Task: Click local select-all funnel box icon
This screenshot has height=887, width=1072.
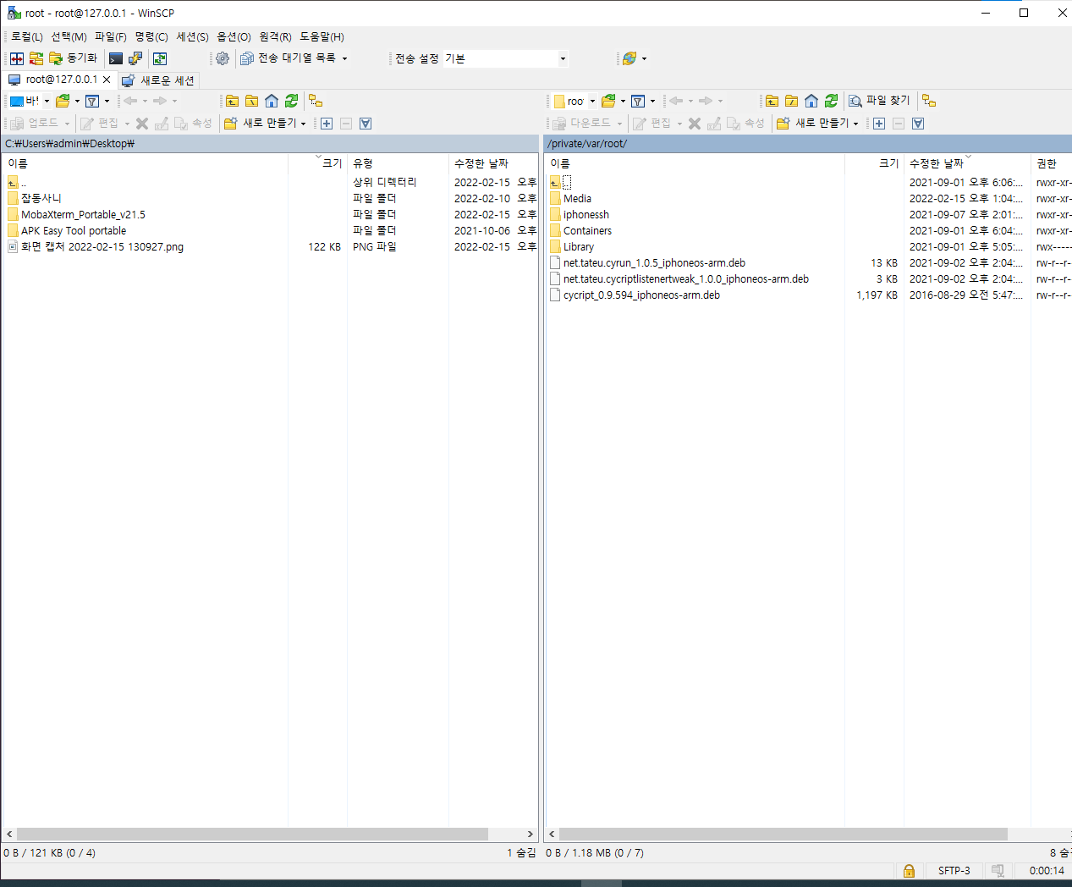Action: (x=366, y=124)
